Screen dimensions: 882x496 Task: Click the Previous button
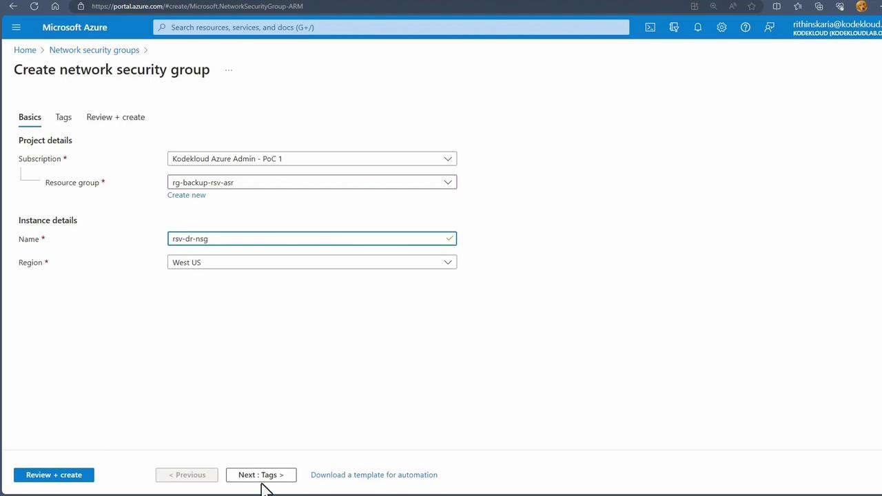pyautogui.click(x=187, y=475)
